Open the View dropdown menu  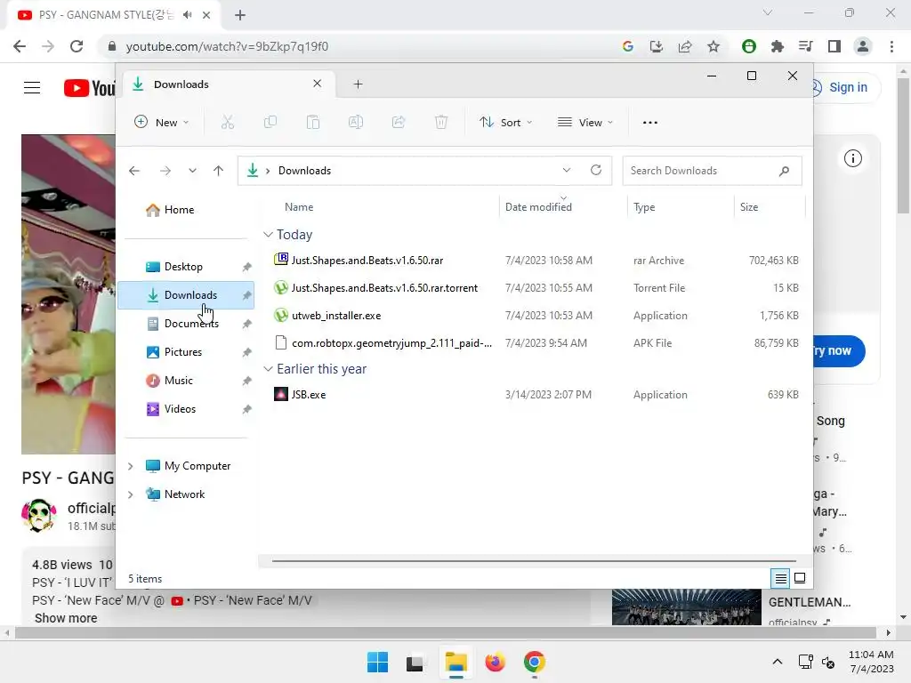point(585,122)
